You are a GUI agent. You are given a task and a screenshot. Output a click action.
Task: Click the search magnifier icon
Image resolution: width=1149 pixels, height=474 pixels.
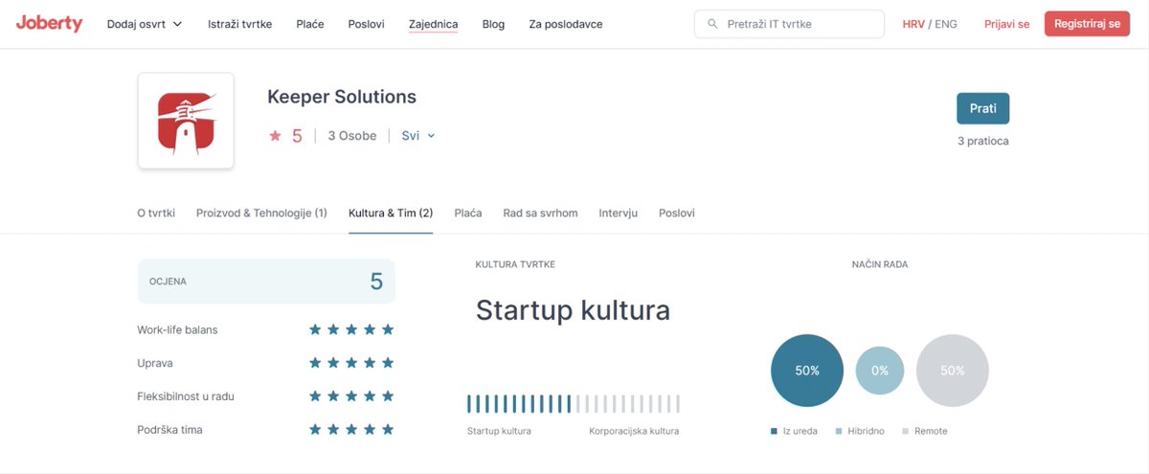click(x=712, y=24)
